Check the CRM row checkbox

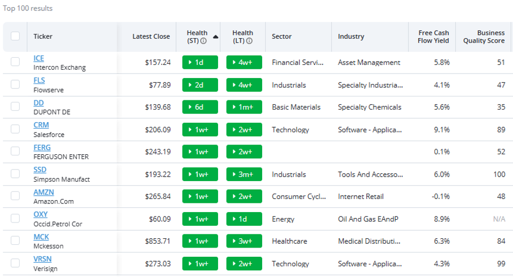pyautogui.click(x=15, y=129)
